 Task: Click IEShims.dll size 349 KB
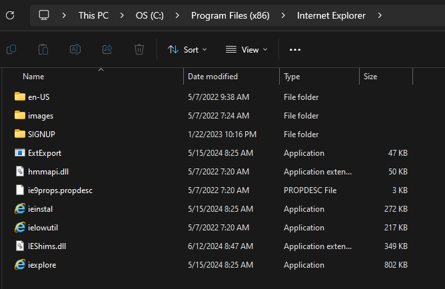tap(396, 246)
